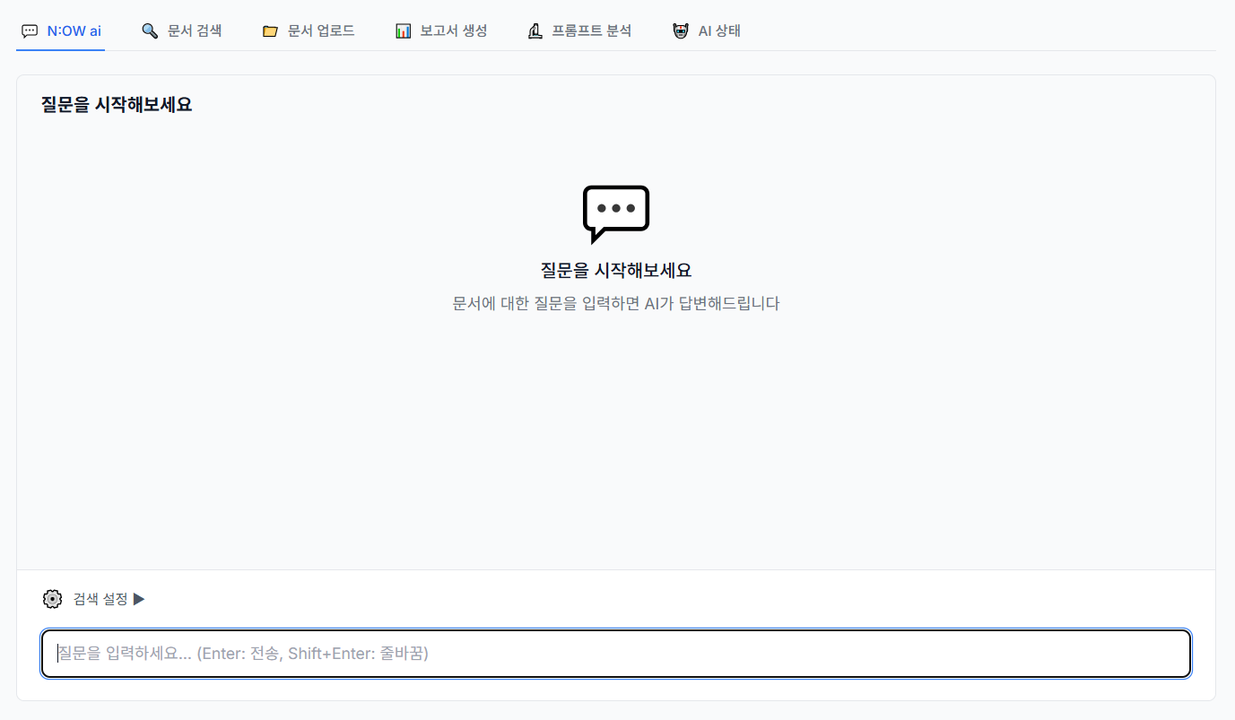Open the AI 상태 tab

(x=707, y=30)
